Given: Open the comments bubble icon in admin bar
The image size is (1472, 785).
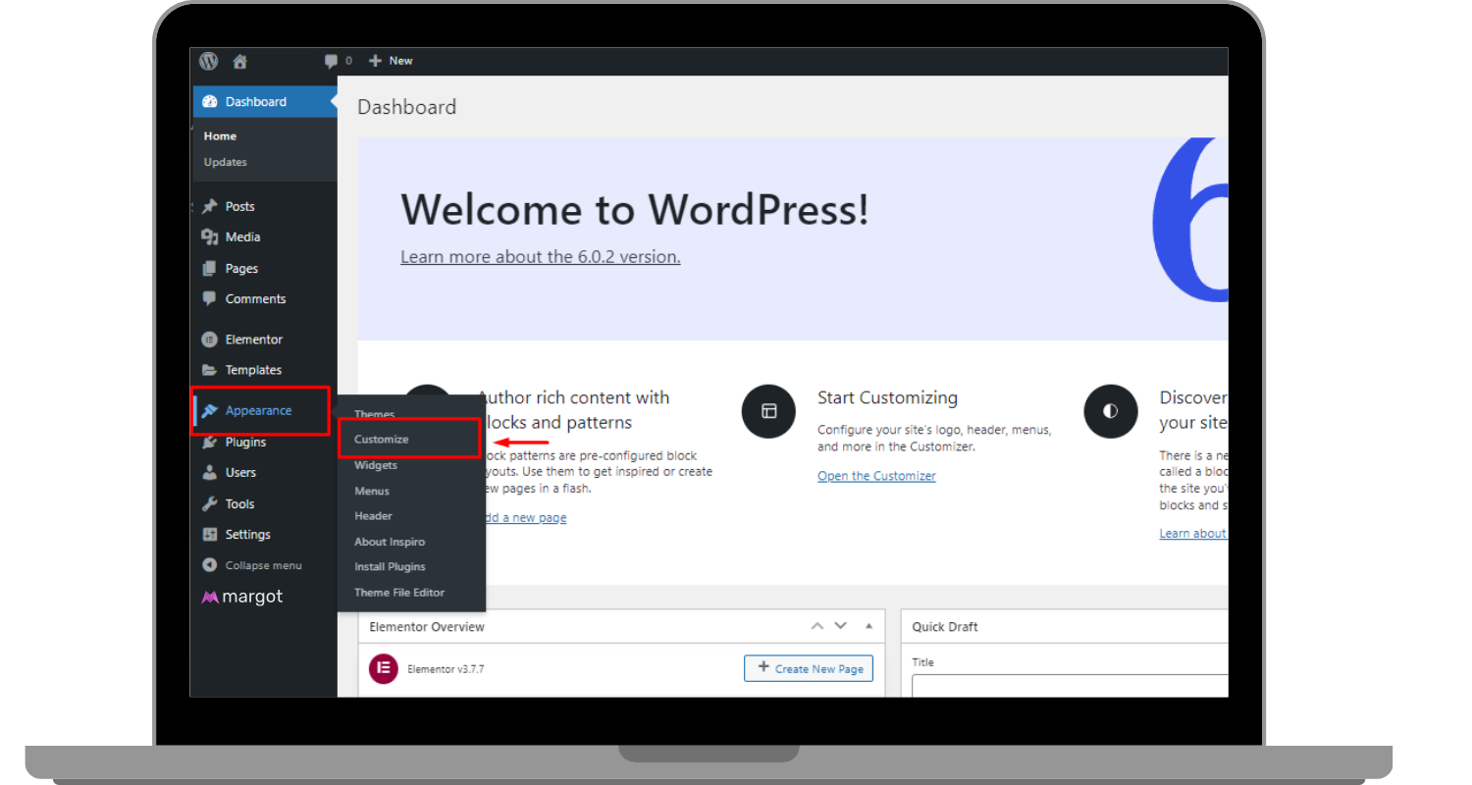Looking at the screenshot, I should 331,61.
